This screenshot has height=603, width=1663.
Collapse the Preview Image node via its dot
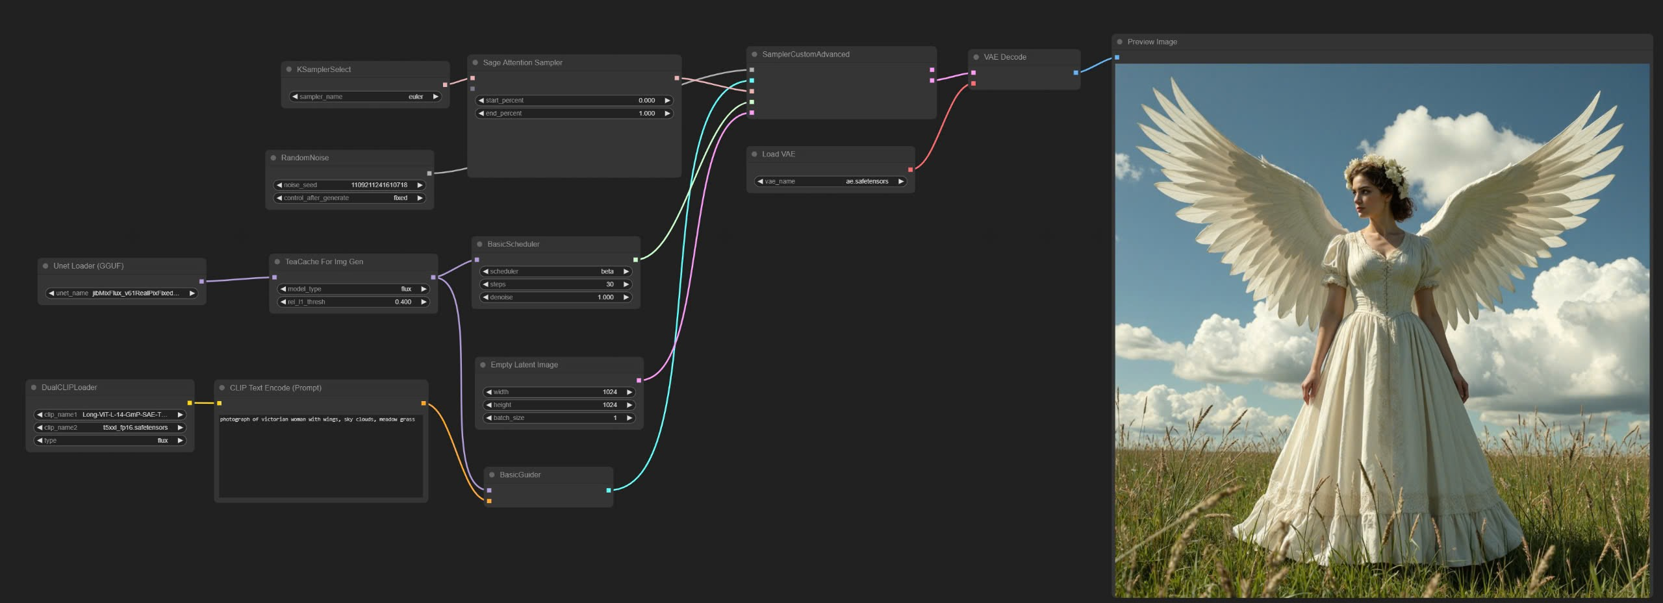(x=1119, y=42)
